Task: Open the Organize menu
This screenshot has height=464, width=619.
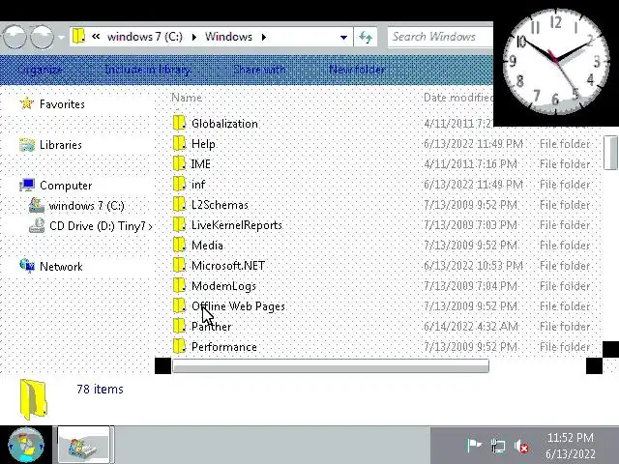Action: coord(41,70)
